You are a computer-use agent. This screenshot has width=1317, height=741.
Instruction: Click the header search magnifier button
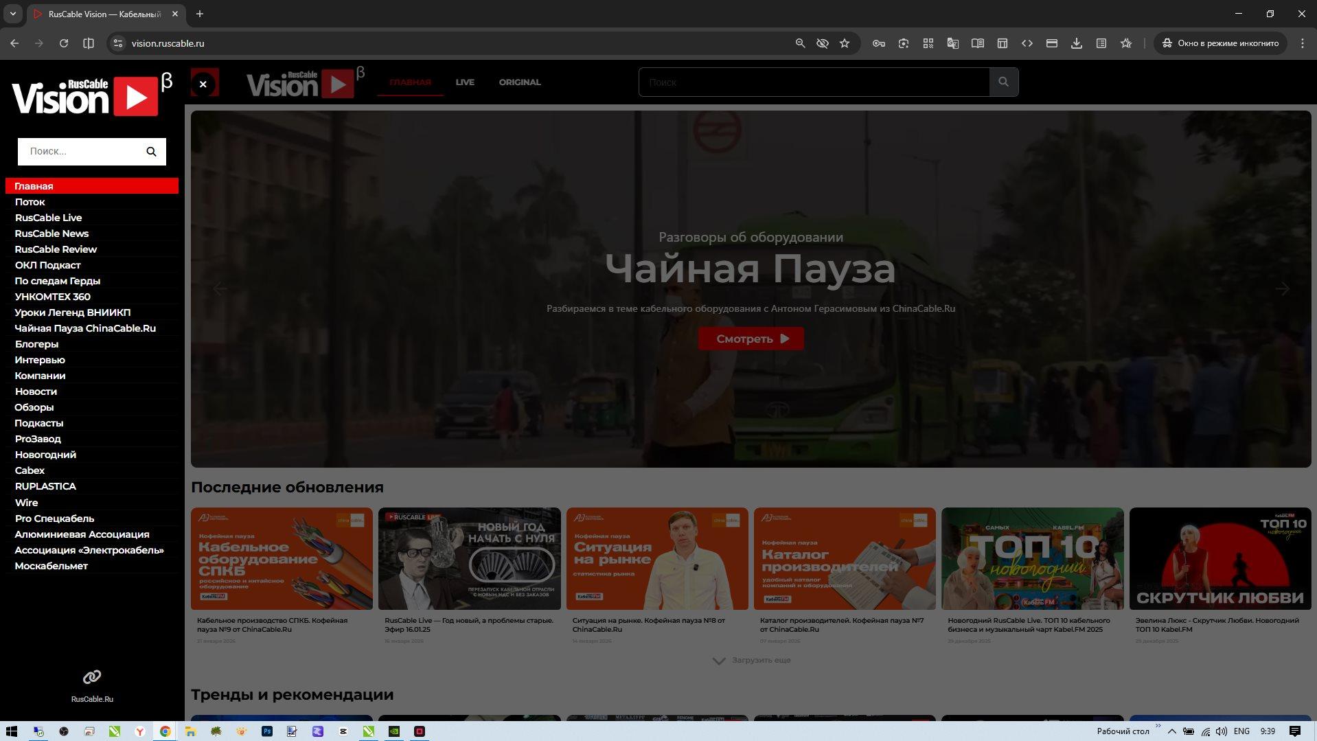click(1003, 82)
